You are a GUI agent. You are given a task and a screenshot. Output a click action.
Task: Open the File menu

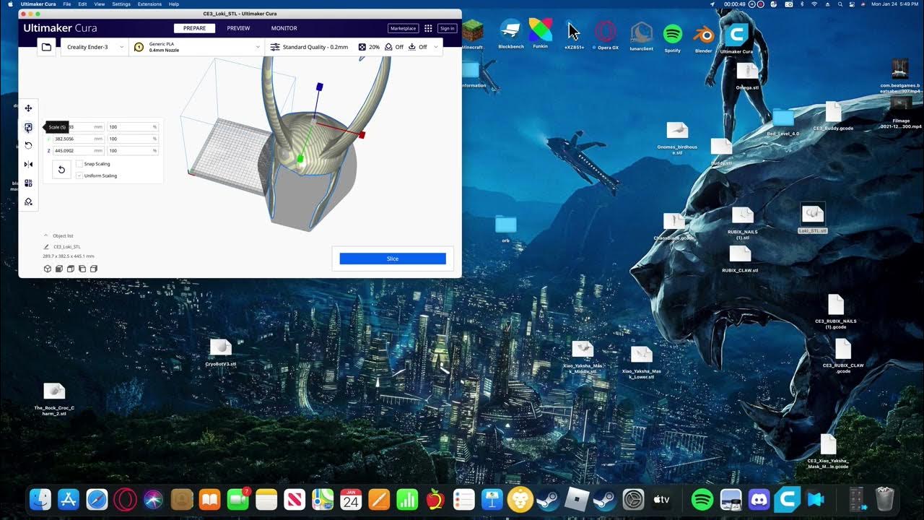pyautogui.click(x=67, y=4)
